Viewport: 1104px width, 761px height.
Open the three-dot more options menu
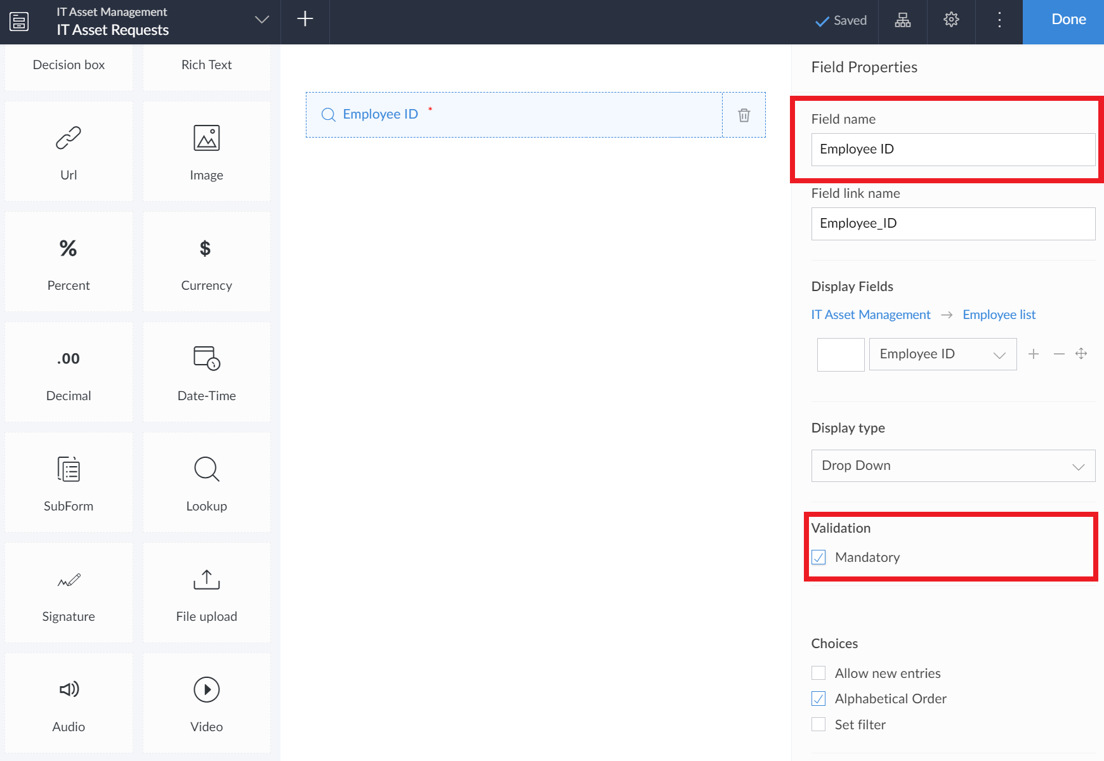[999, 20]
